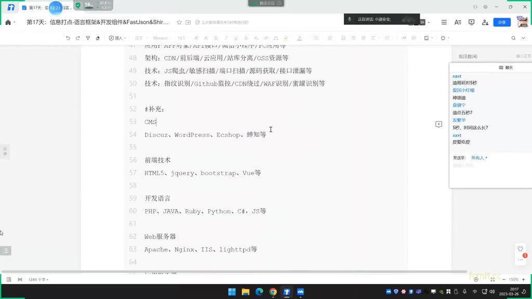This screenshot has width=532, height=299.
Task: Click the quote block icon
Action: pyautogui.click(x=404, y=38)
